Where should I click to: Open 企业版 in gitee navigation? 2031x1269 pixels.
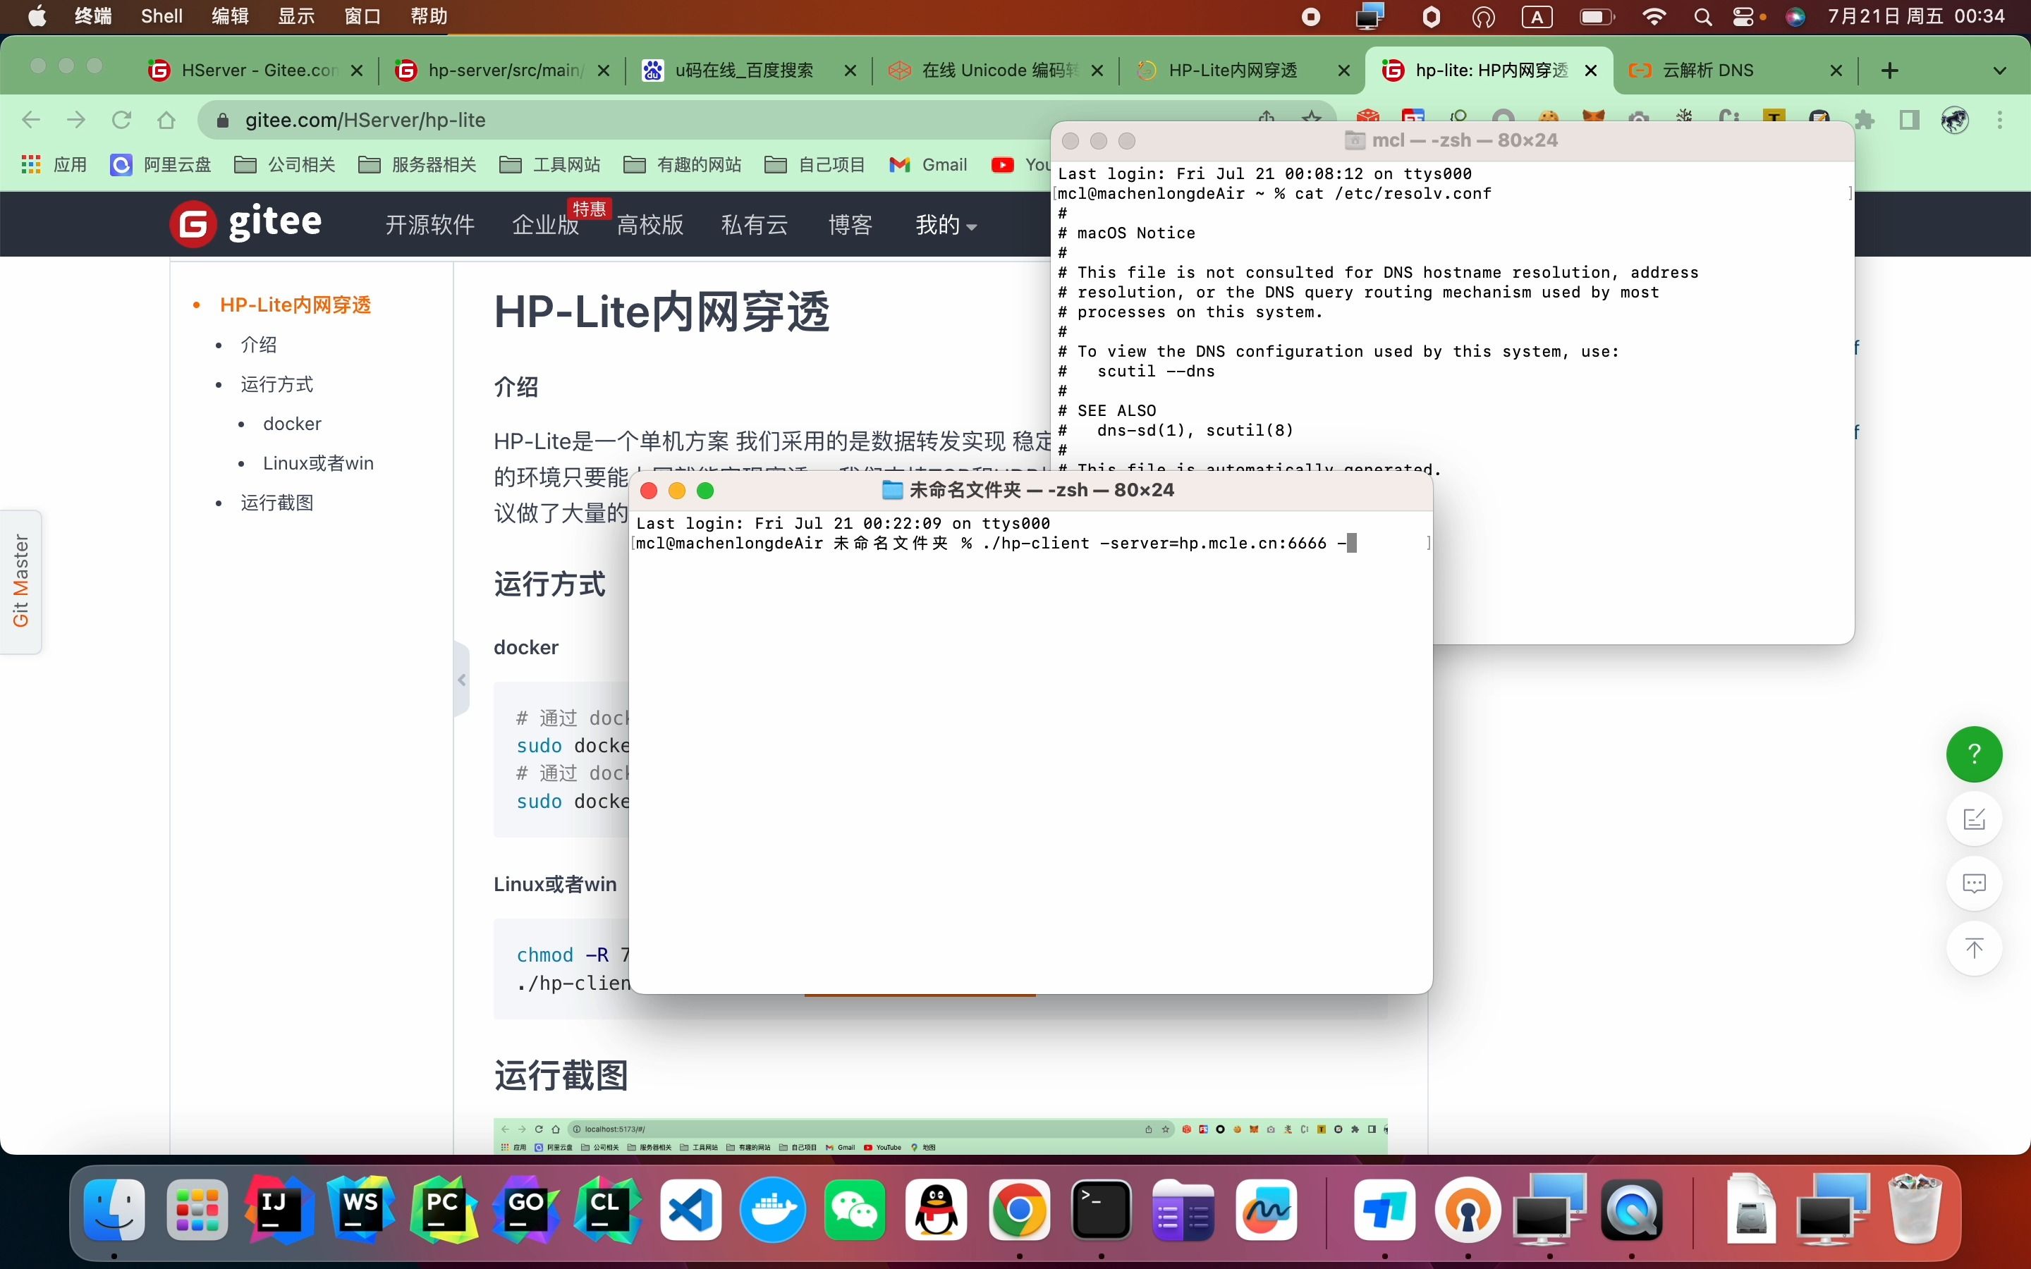(546, 225)
